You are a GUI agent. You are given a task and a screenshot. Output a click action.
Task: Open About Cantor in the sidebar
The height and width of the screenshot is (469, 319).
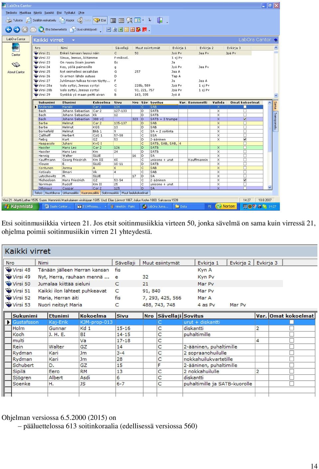16,67
